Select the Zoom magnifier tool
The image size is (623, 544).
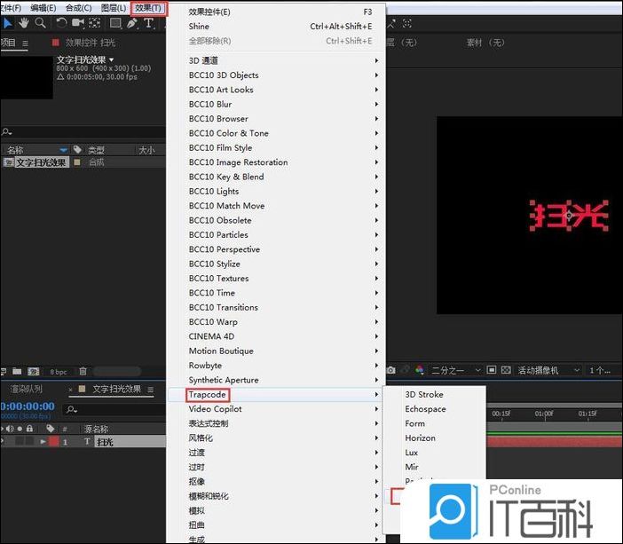(x=40, y=23)
